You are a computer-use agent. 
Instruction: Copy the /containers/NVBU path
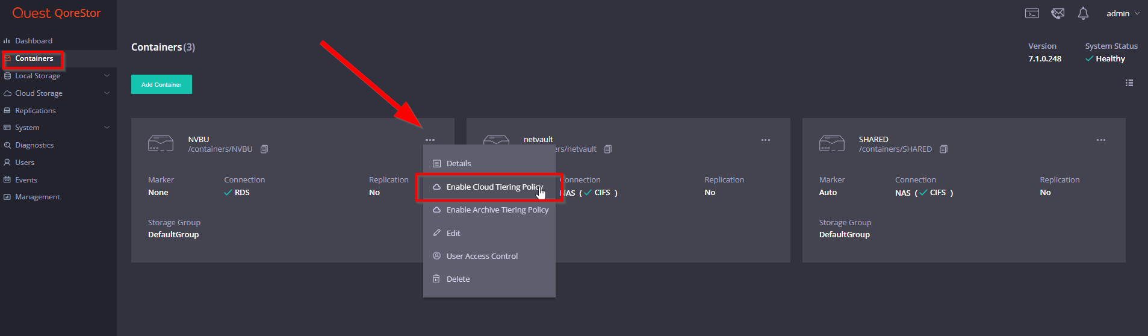coord(264,149)
